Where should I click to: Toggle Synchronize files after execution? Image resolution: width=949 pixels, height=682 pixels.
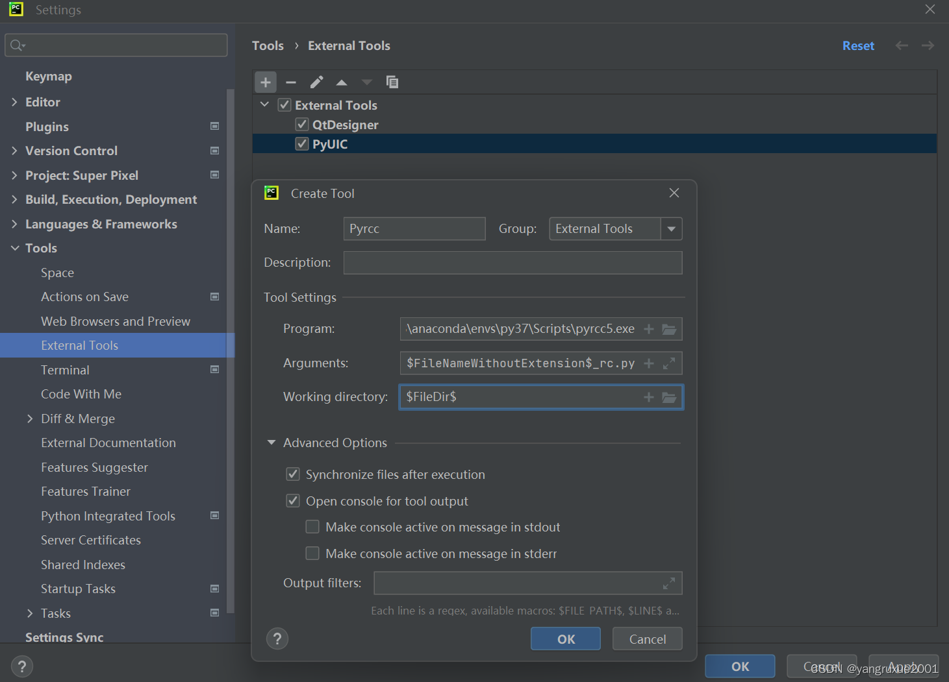tap(293, 474)
